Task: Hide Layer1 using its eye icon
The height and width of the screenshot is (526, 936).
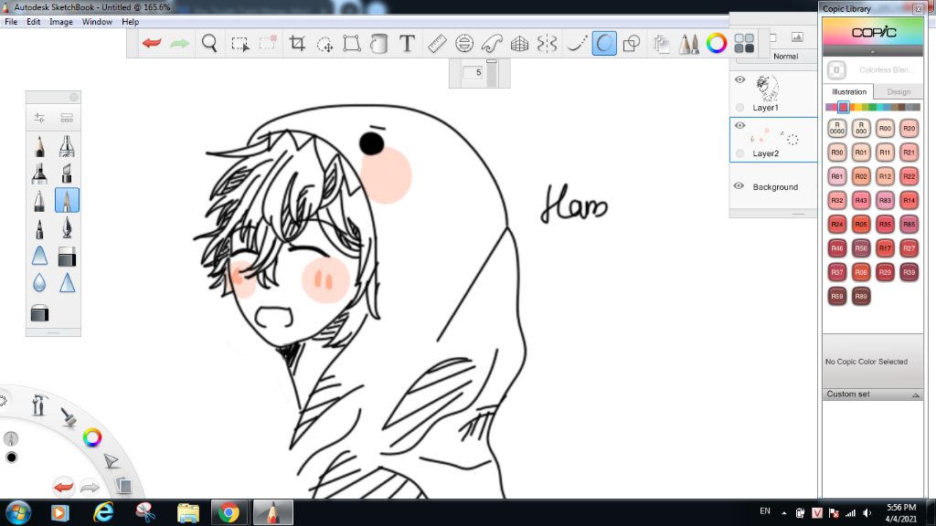Action: coord(739,79)
